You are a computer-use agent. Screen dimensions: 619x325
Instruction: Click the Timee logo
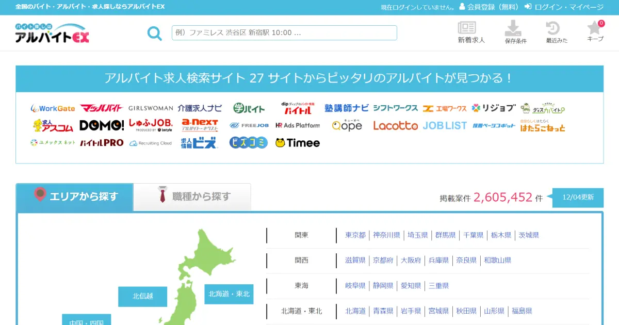[x=298, y=143]
